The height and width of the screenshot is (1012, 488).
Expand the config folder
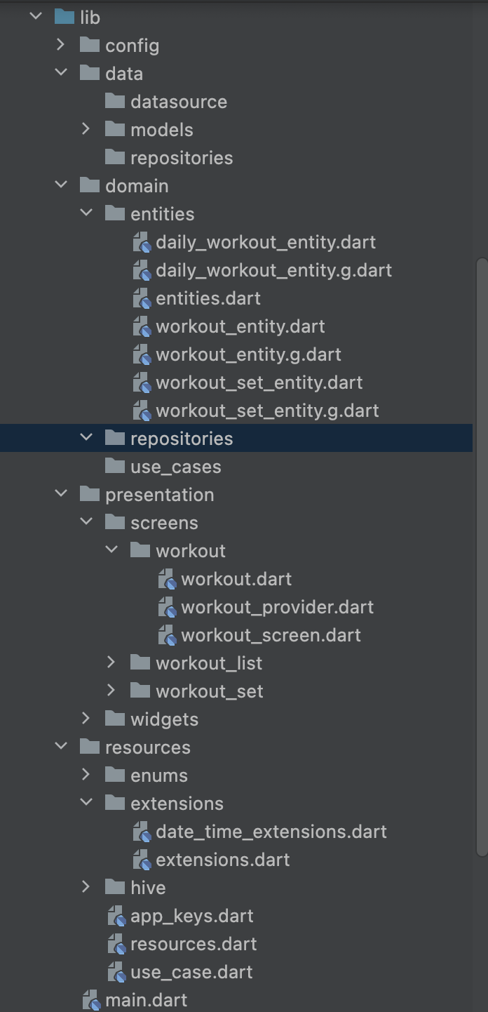pos(61,45)
